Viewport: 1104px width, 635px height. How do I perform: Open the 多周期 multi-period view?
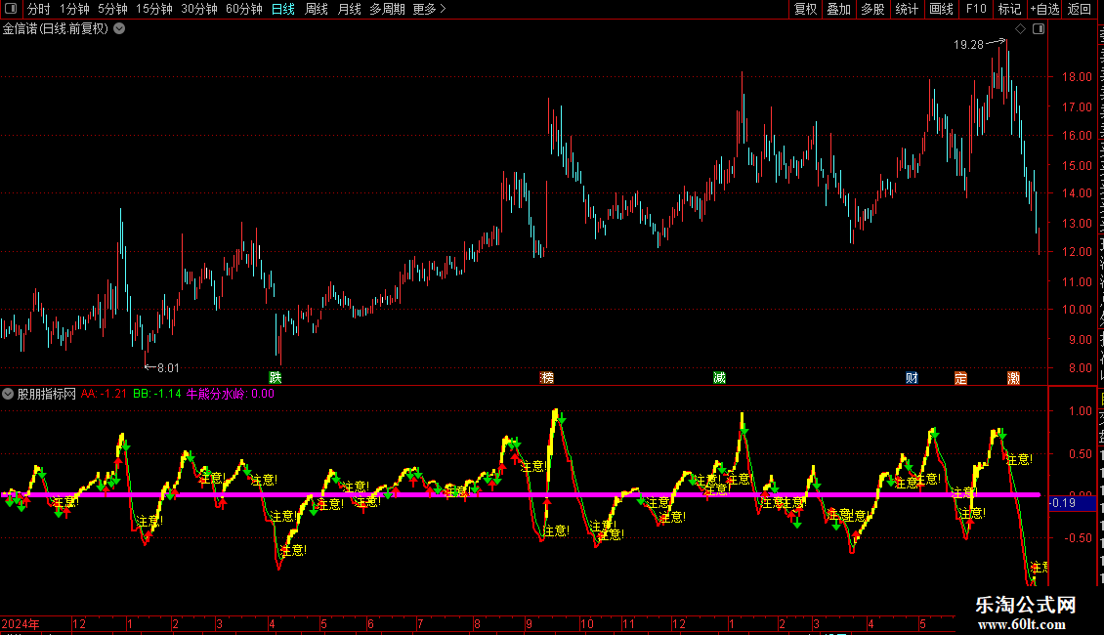tap(387, 9)
